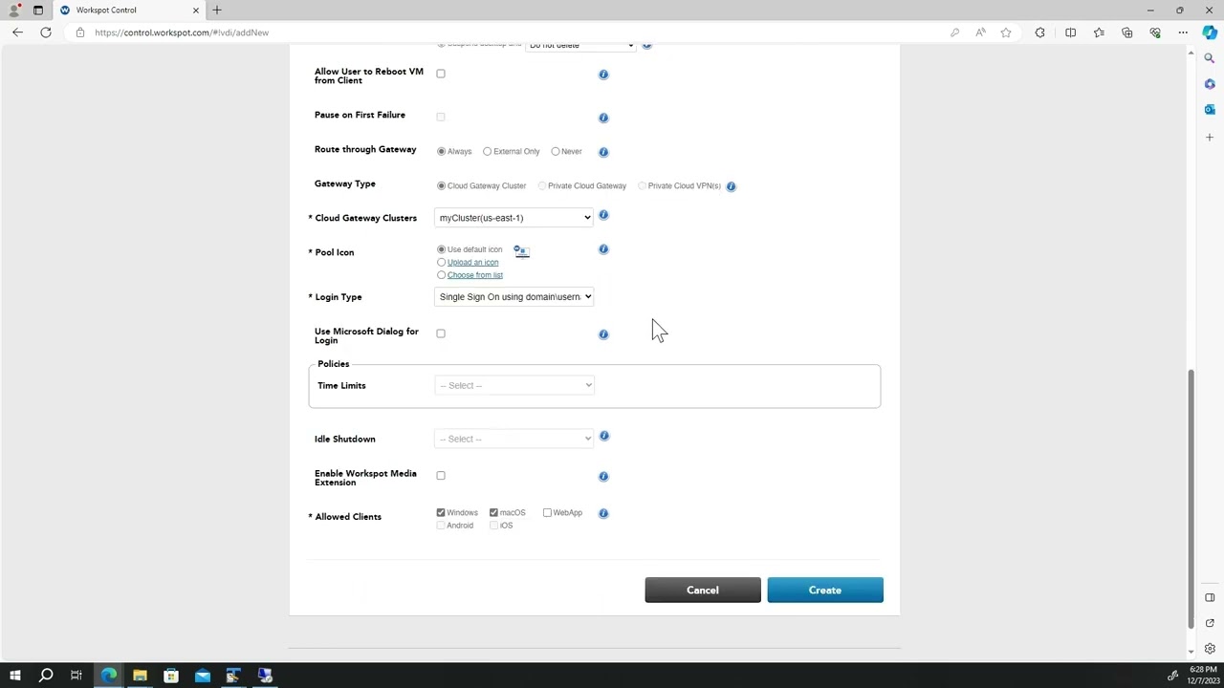Click the password key icon in address bar

pyautogui.click(x=954, y=32)
